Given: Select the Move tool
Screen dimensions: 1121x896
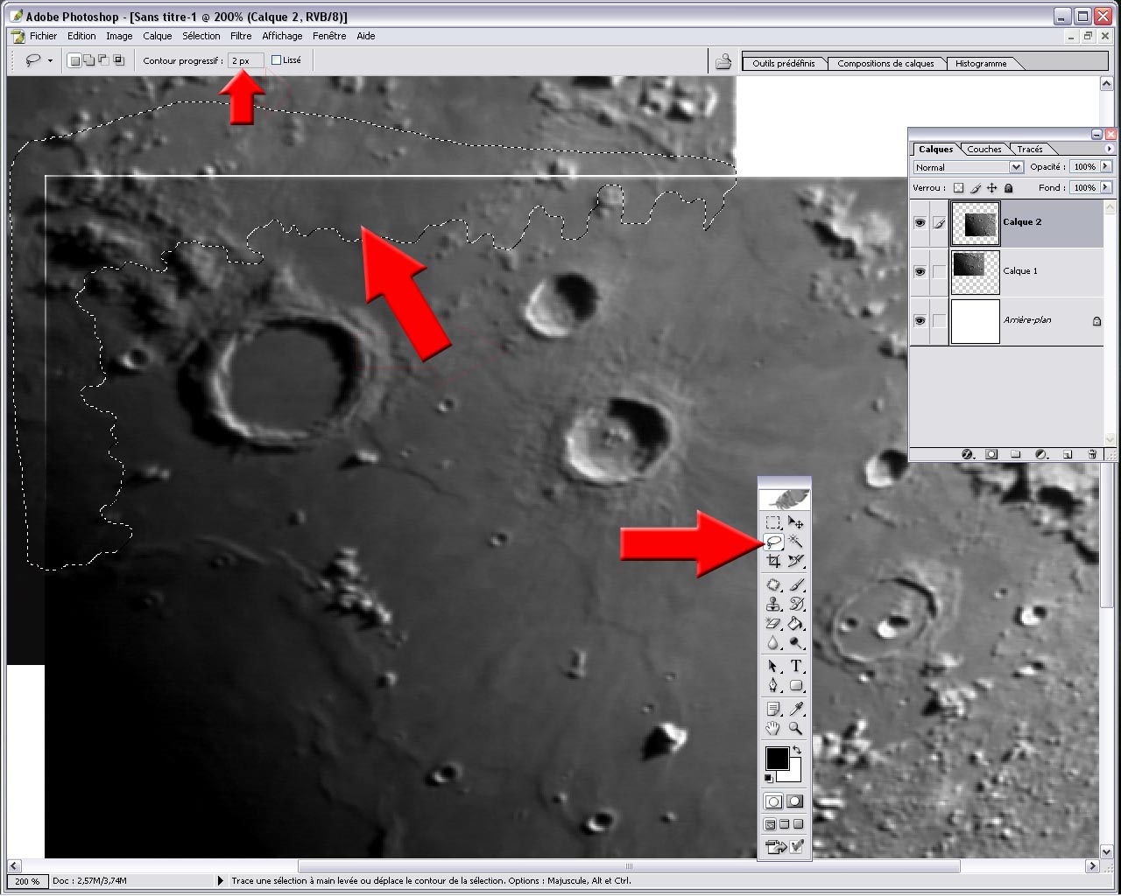Looking at the screenshot, I should 795,522.
